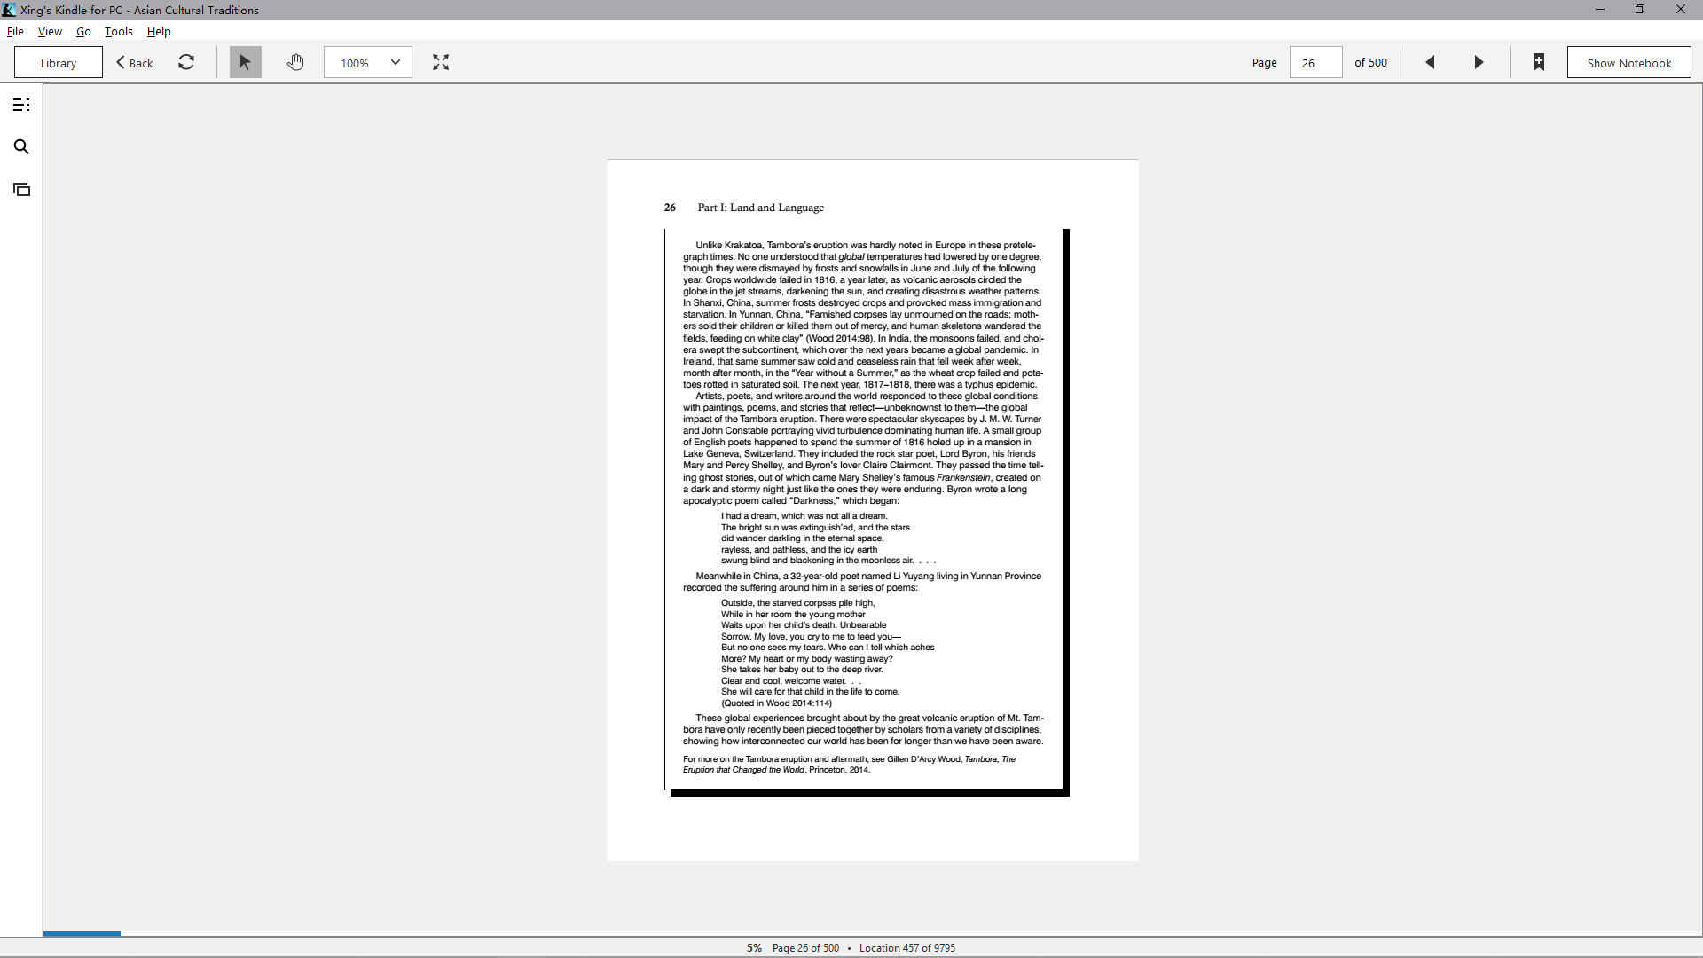Click the book page content area
The height and width of the screenshot is (958, 1703).
click(x=873, y=510)
